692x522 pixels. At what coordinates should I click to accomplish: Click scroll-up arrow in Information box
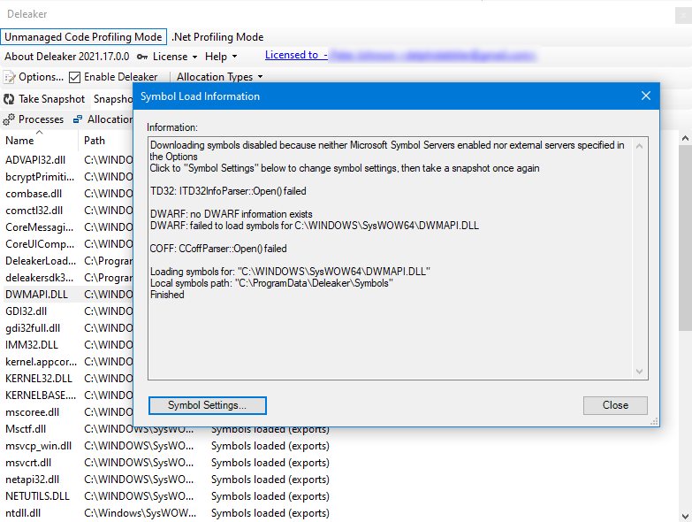coord(639,146)
